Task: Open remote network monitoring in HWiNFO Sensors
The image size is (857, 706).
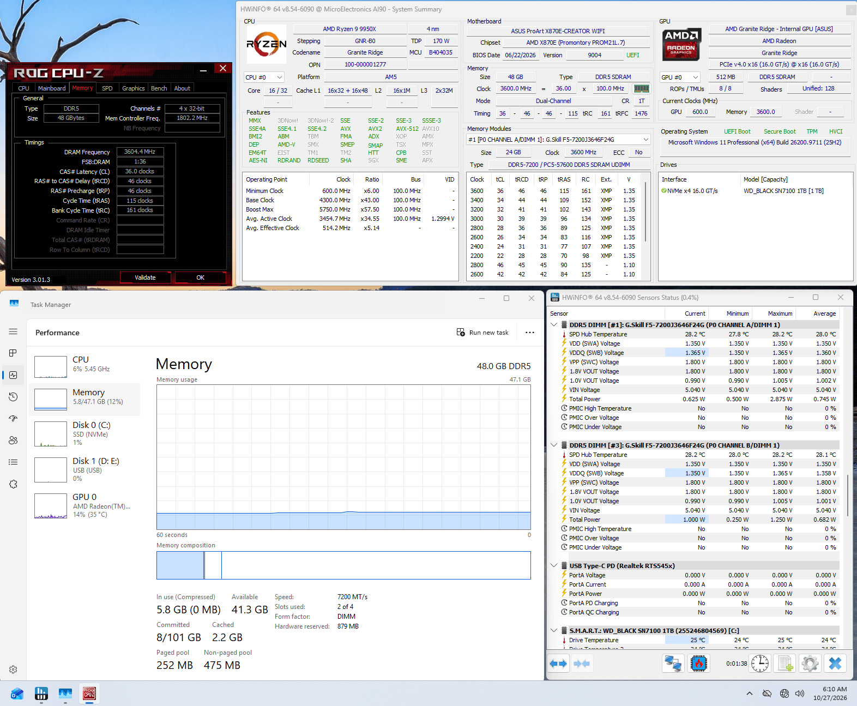Action: [x=673, y=663]
